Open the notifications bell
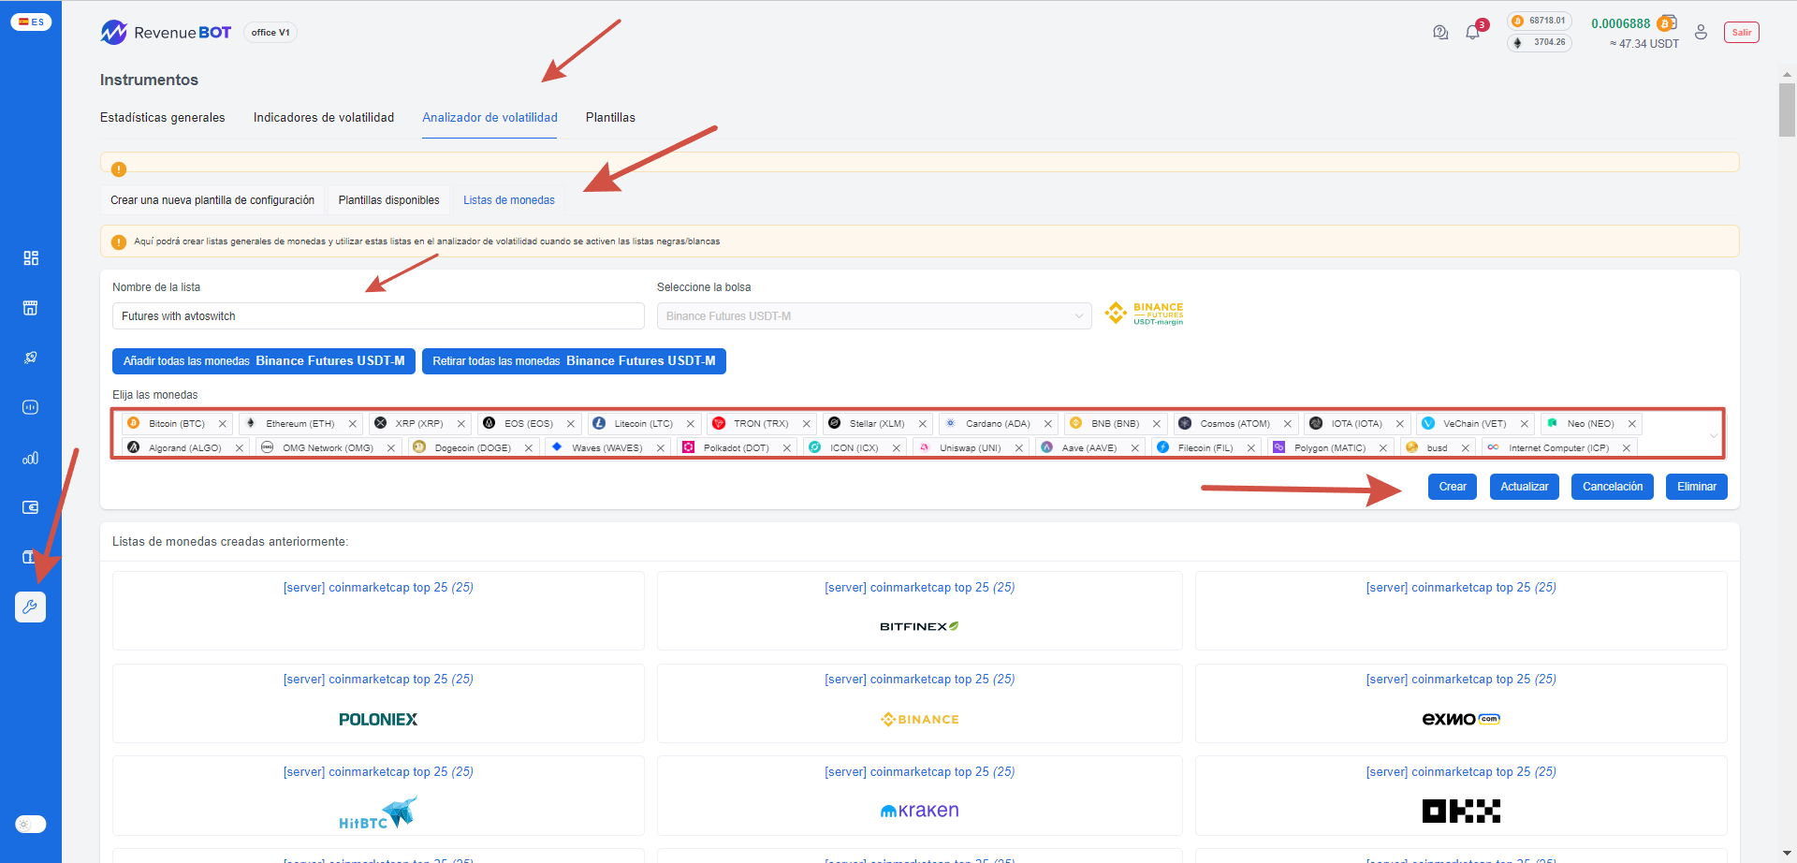The height and width of the screenshot is (863, 1797). [1473, 33]
